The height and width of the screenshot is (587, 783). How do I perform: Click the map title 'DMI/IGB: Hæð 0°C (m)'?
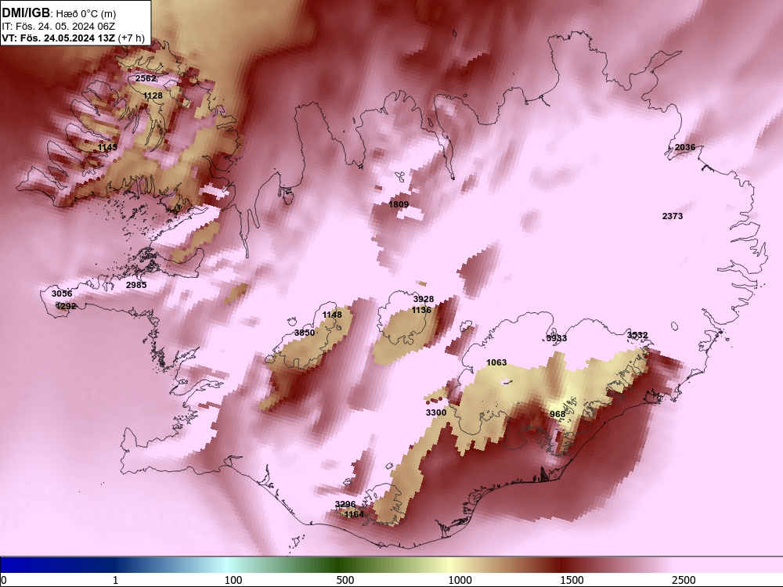(59, 13)
